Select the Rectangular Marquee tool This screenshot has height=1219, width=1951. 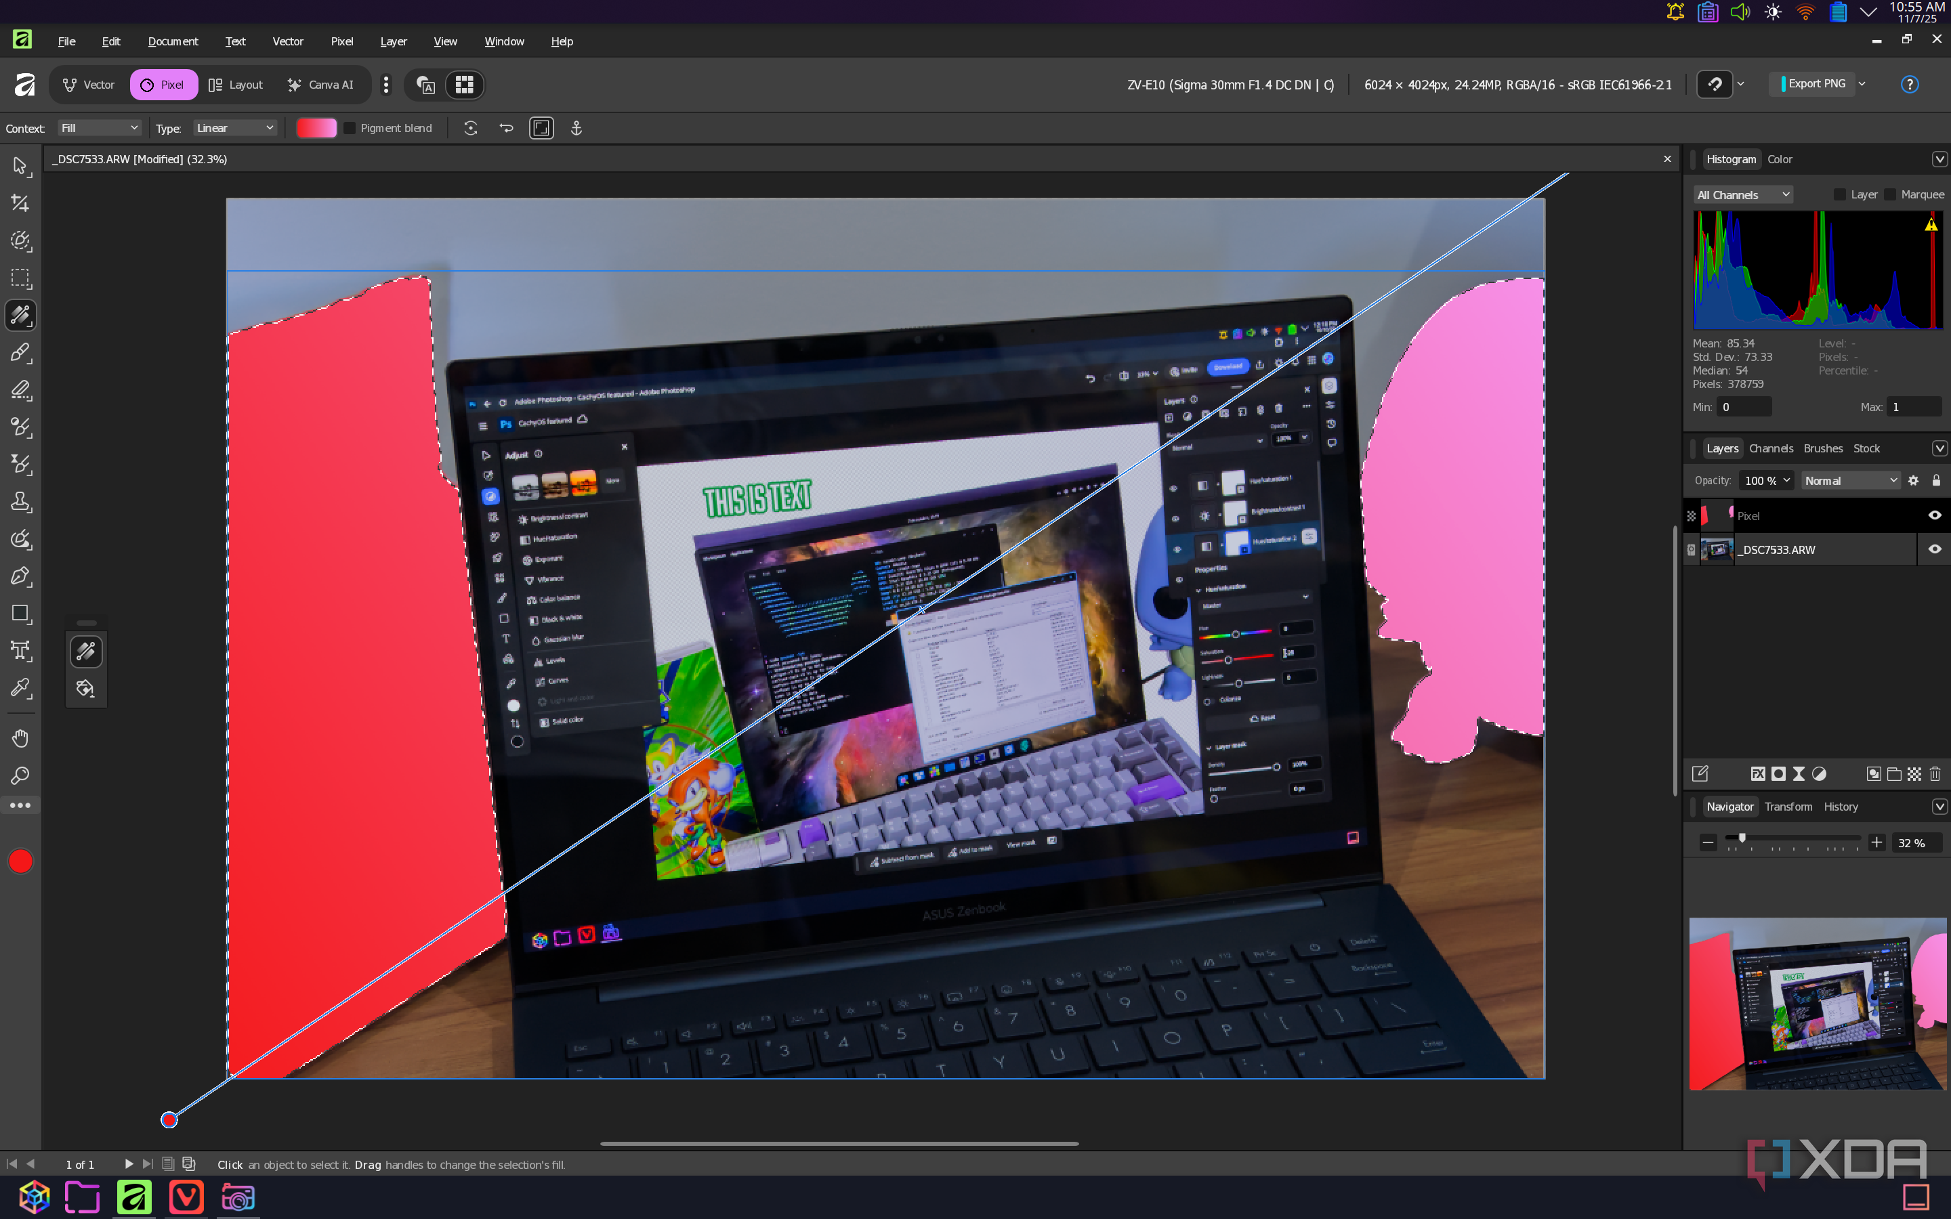pos(20,278)
